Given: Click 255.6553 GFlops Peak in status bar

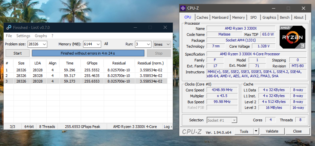Looking at the screenshot, I should [82, 127].
